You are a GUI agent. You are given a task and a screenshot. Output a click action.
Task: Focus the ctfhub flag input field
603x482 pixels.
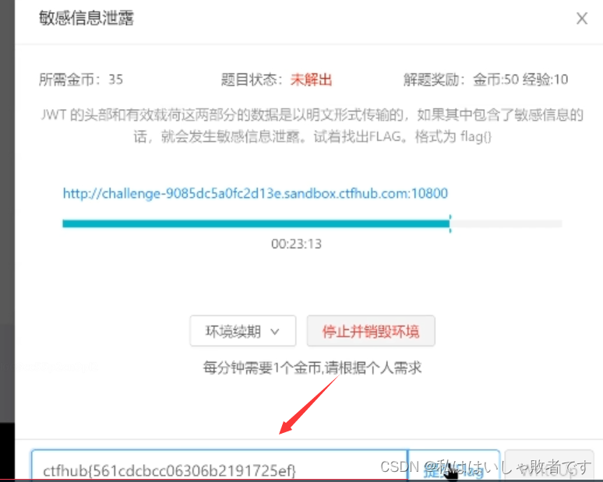[x=219, y=466]
